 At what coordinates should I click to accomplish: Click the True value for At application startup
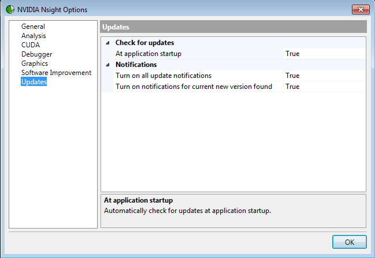coord(324,54)
